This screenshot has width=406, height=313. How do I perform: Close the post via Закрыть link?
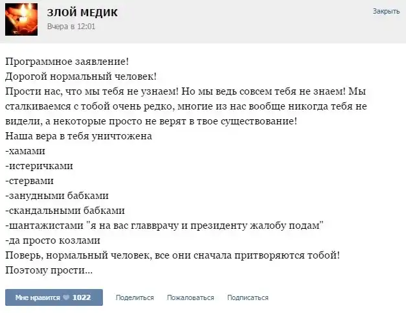point(386,12)
